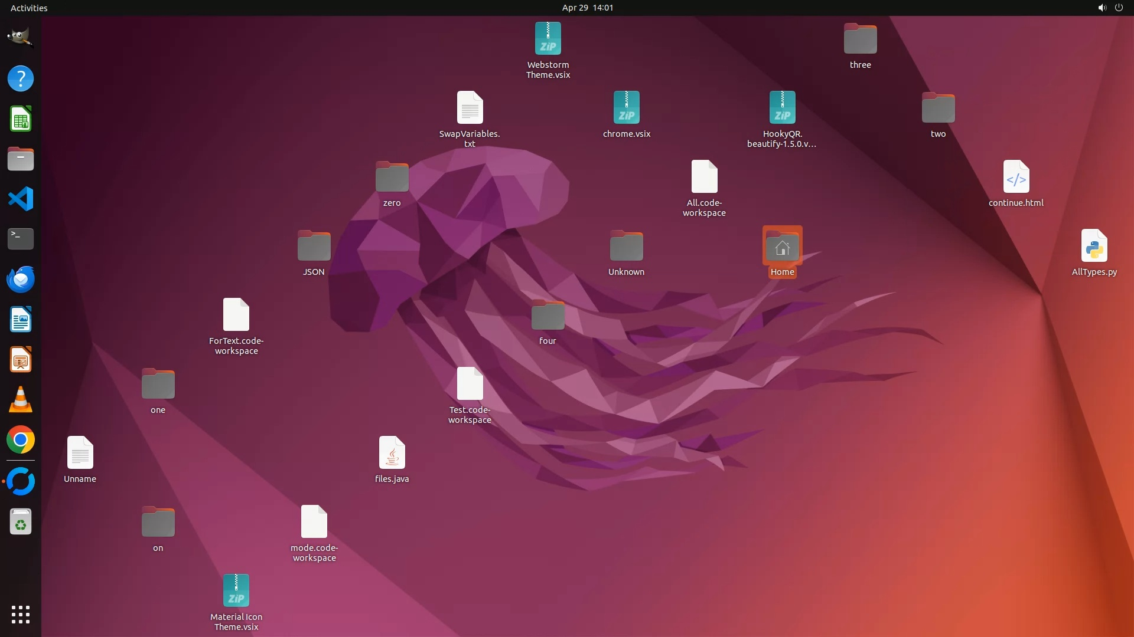Click the volume speaker indicator
This screenshot has height=637, width=1134.
[x=1102, y=8]
